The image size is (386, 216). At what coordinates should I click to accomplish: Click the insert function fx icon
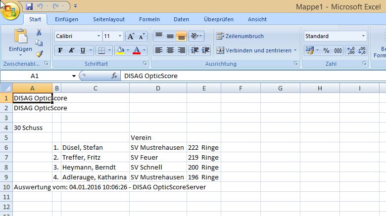[x=114, y=76]
